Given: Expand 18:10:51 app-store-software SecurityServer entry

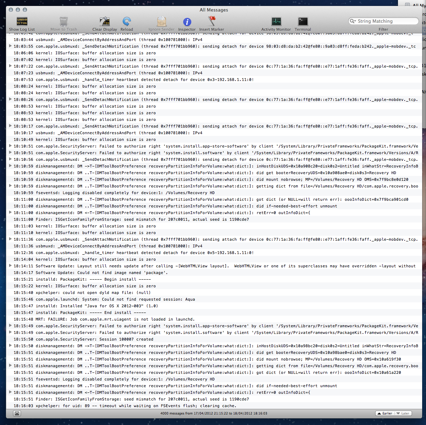Looking at the screenshot, I should pos(10,146).
